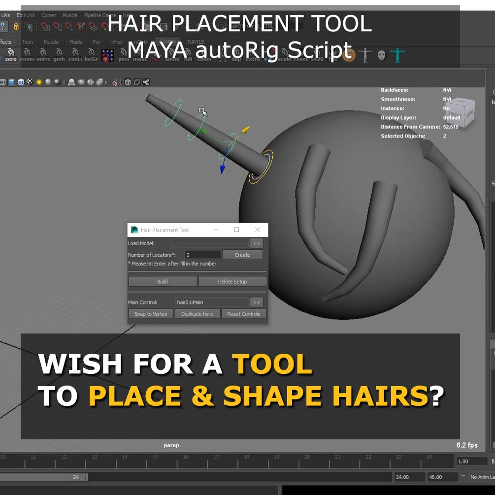Click the Snap to Vertex button
This screenshot has height=495, width=495.
[x=151, y=314]
